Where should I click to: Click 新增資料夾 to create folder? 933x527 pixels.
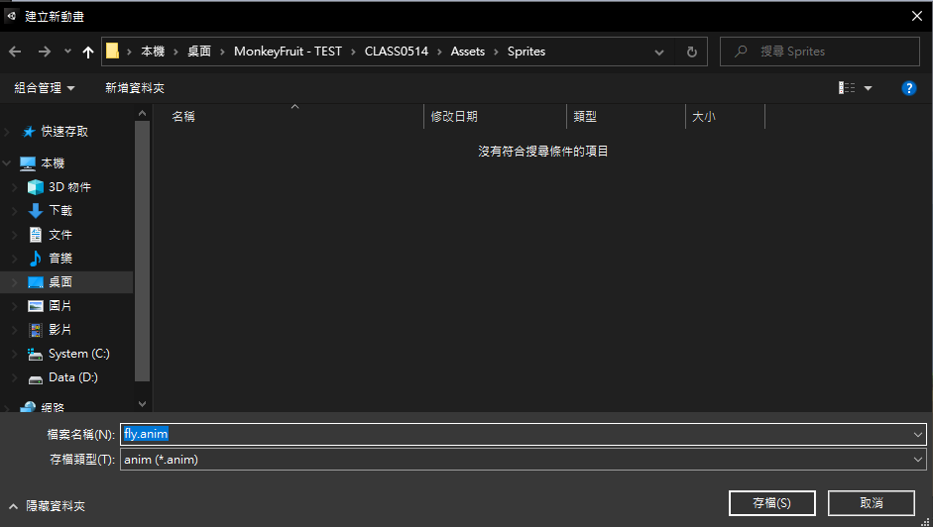pos(135,88)
